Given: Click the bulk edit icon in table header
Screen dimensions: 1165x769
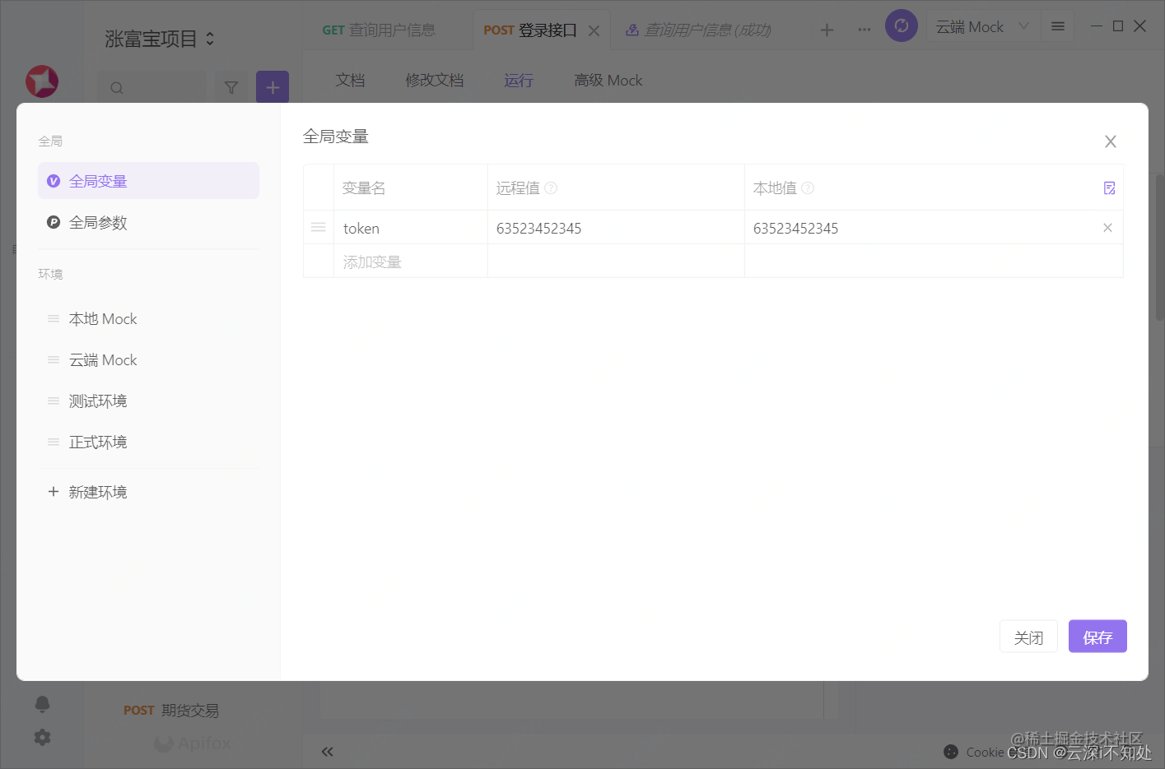Looking at the screenshot, I should point(1109,188).
